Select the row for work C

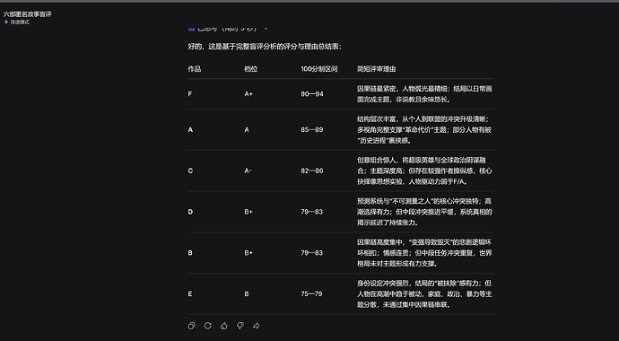coord(341,170)
